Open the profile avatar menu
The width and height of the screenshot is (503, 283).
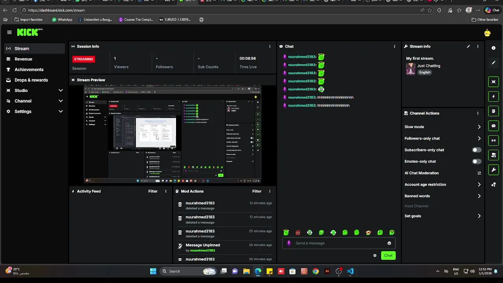click(487, 33)
